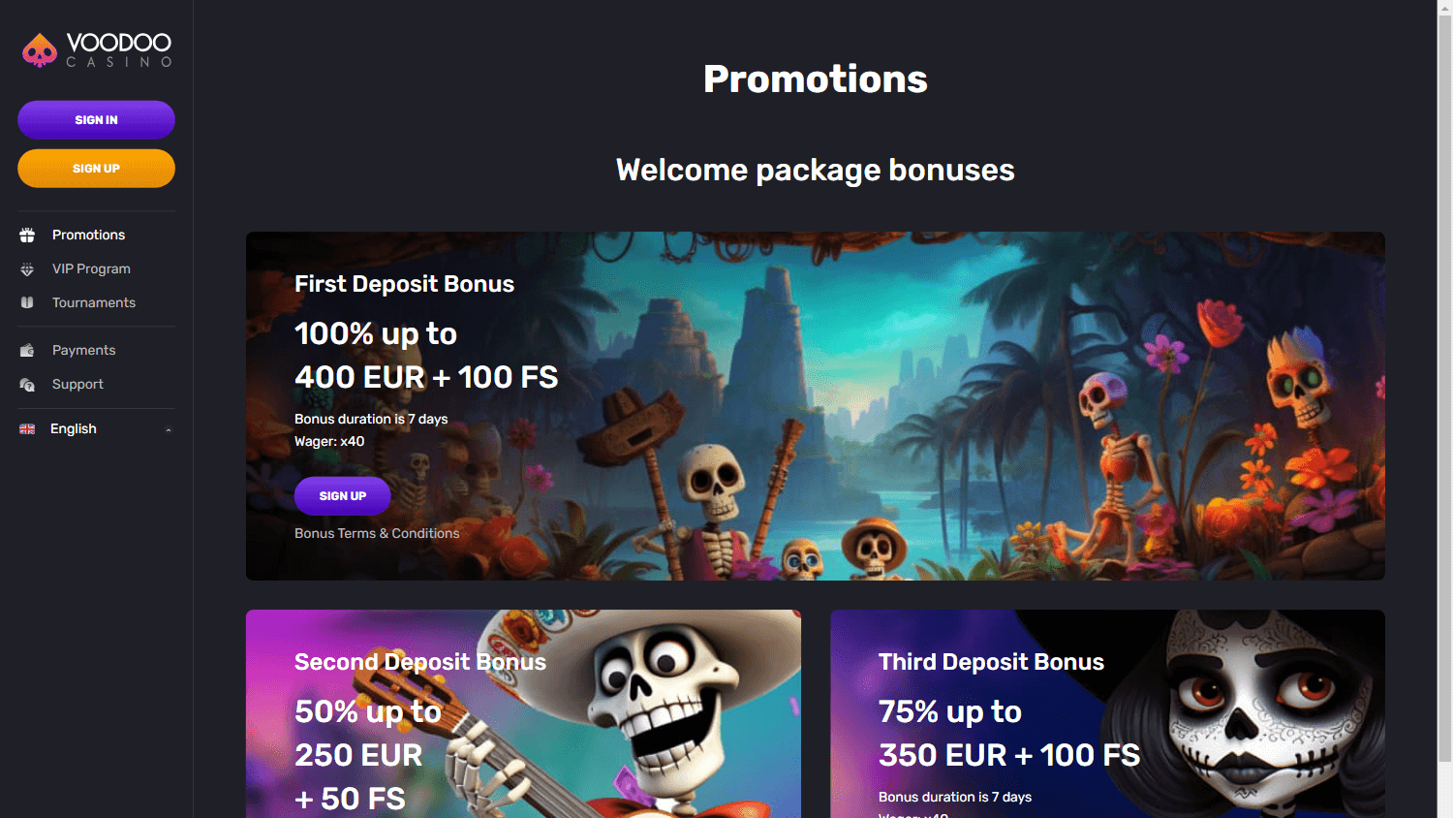Click the VIP Program diamond icon
1453x818 pixels.
coord(27,268)
